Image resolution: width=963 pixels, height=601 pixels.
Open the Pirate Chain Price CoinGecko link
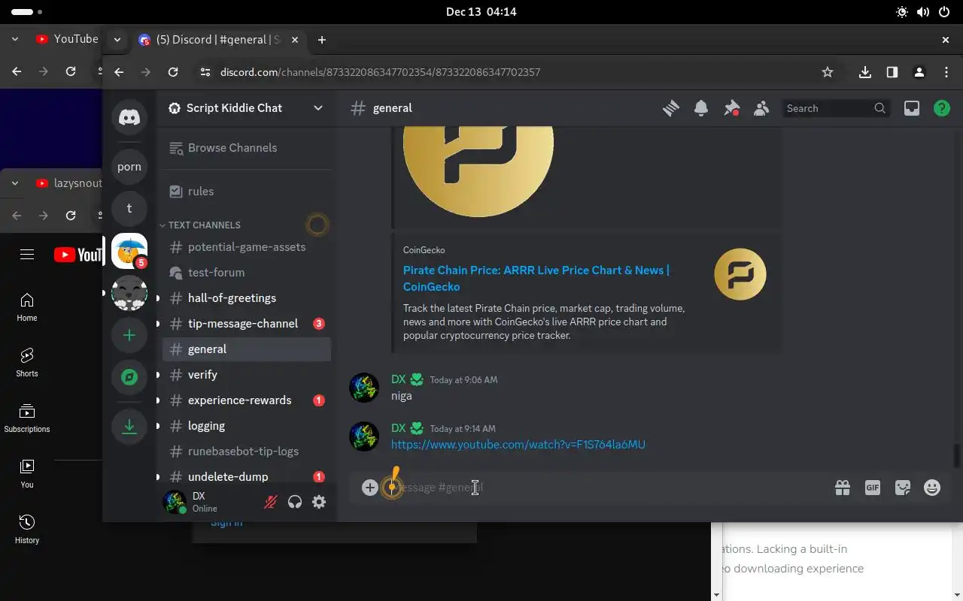pos(536,278)
